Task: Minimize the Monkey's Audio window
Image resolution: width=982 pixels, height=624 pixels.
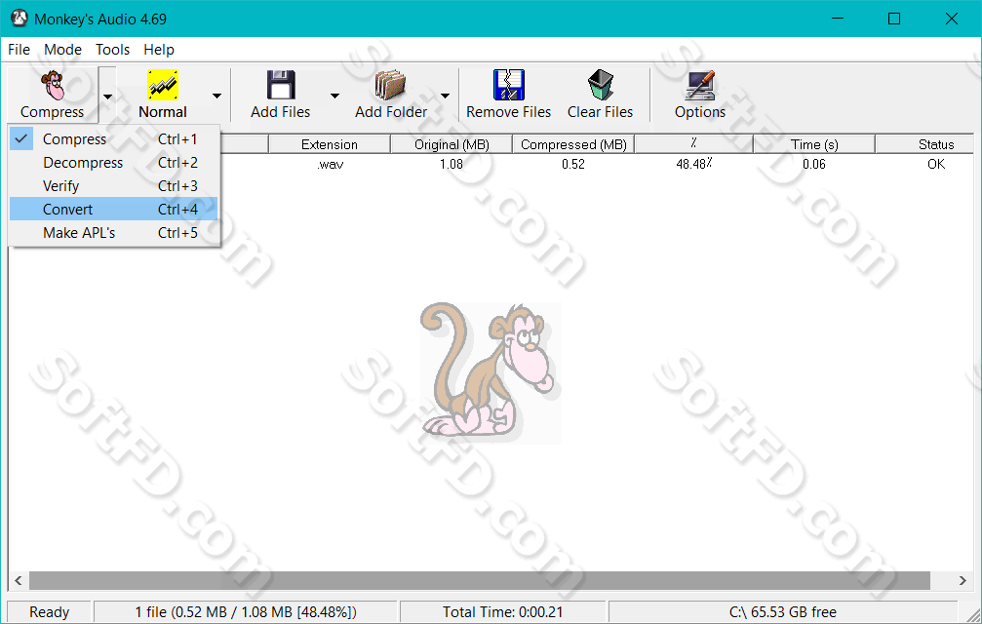Action: click(x=838, y=19)
